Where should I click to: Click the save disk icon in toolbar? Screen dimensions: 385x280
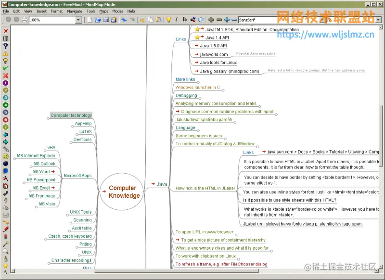[x=106, y=20]
